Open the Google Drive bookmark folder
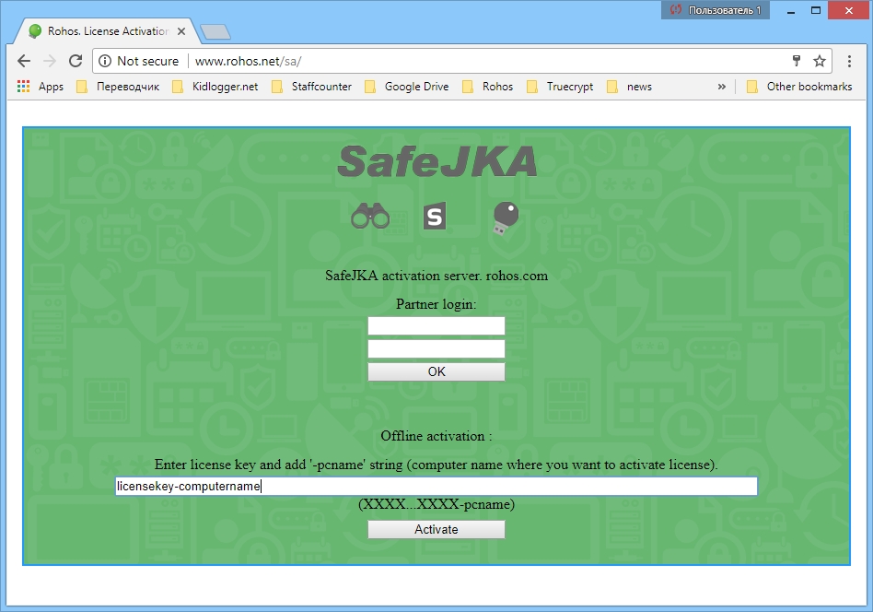873x612 pixels. (407, 87)
